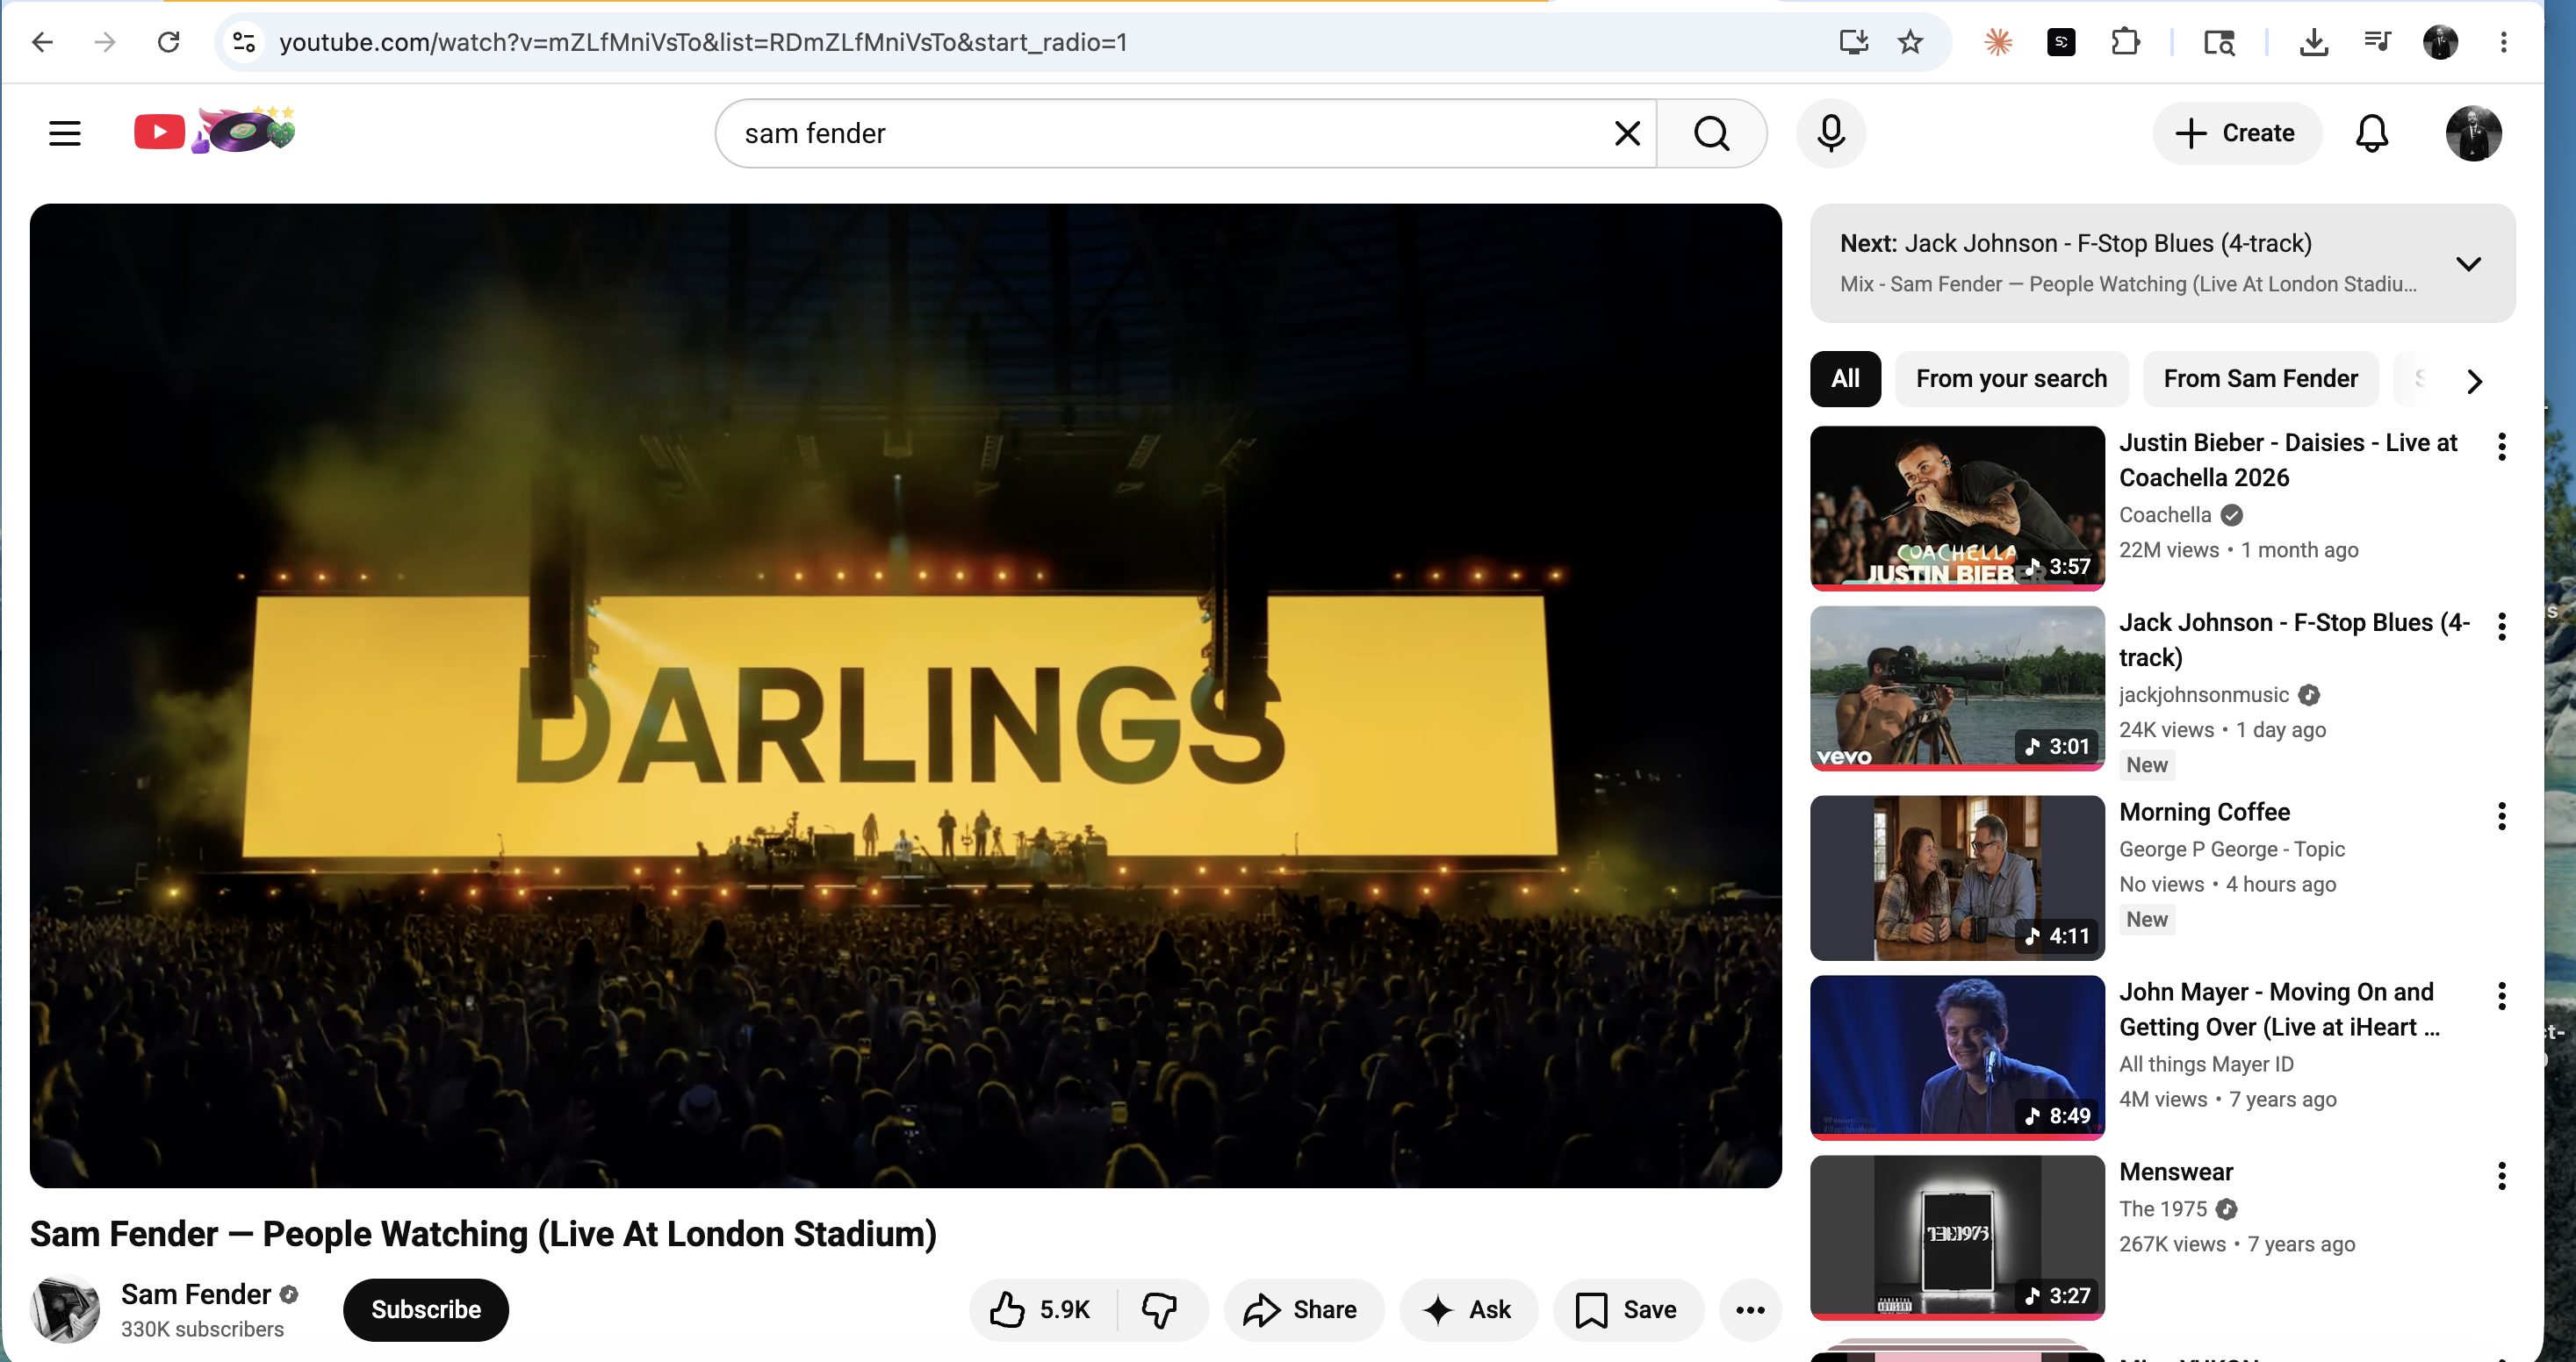Visit The 1975 channel link
This screenshot has height=1362, width=2576.
(2162, 1209)
